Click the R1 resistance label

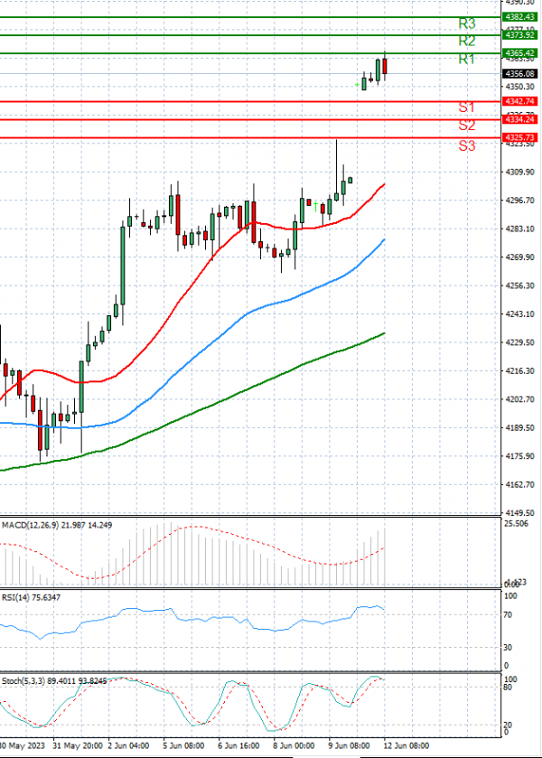coord(467,59)
